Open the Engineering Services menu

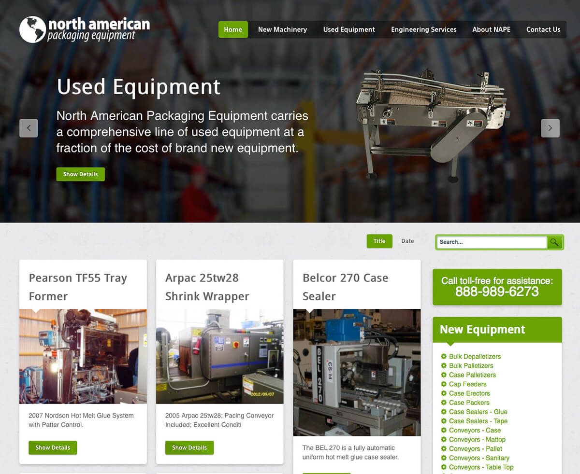click(424, 29)
